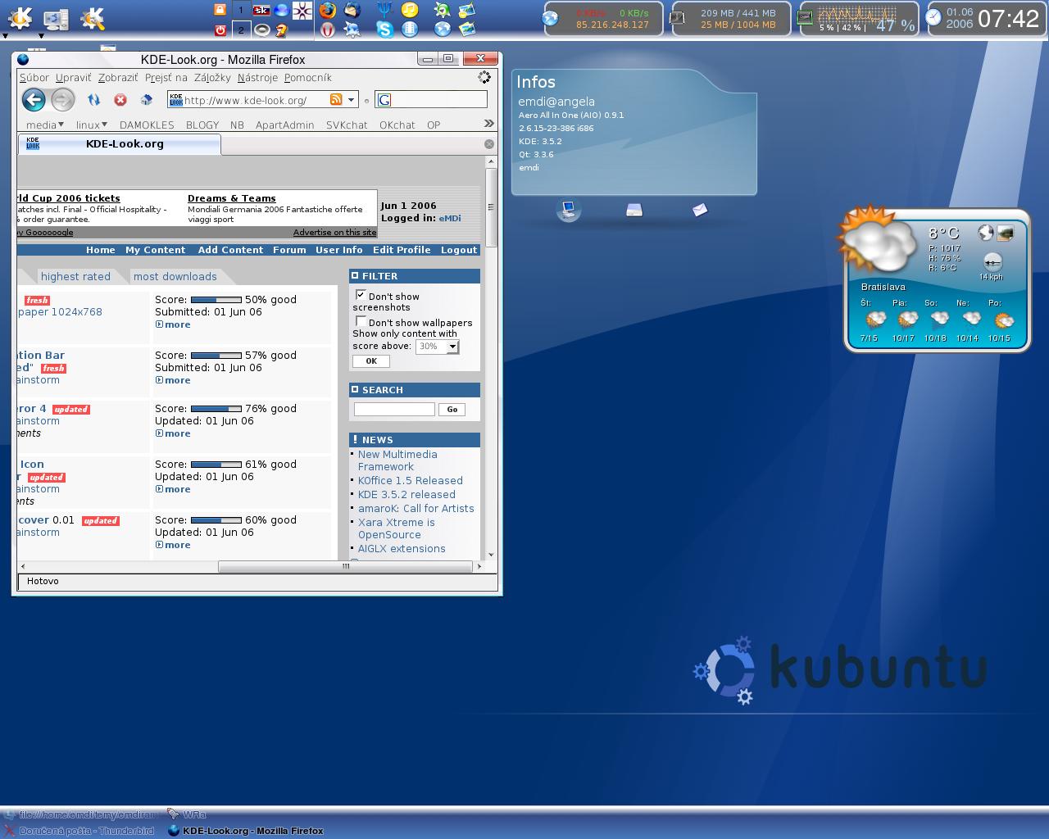This screenshot has width=1049, height=839.
Task: Click the network globe icon in monitor
Action: coord(551,18)
